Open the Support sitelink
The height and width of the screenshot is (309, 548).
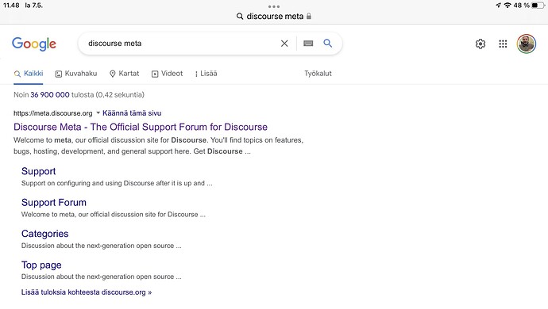pyautogui.click(x=38, y=171)
